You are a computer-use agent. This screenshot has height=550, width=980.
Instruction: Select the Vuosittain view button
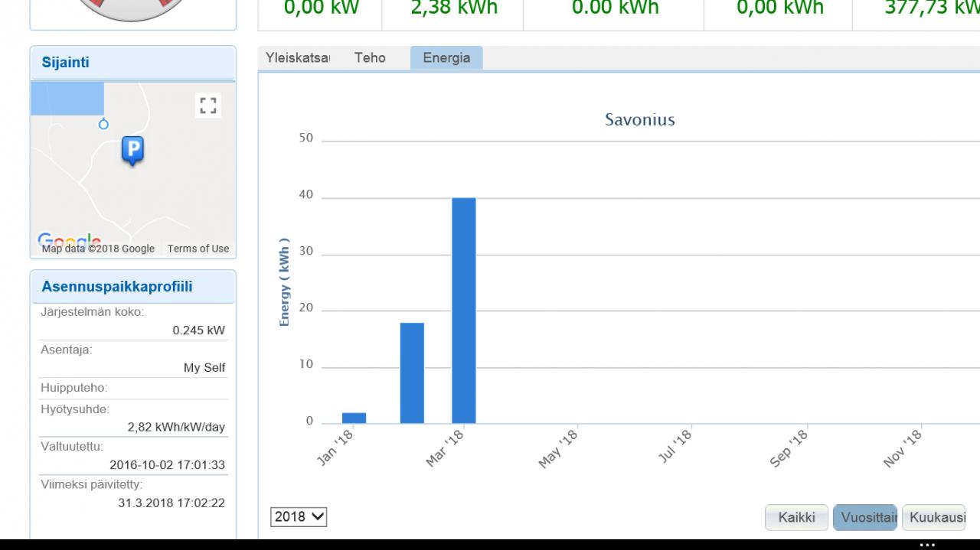[x=866, y=518]
